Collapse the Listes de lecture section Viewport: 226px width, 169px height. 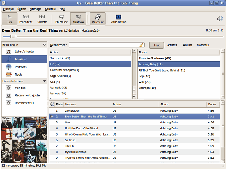[44, 81]
